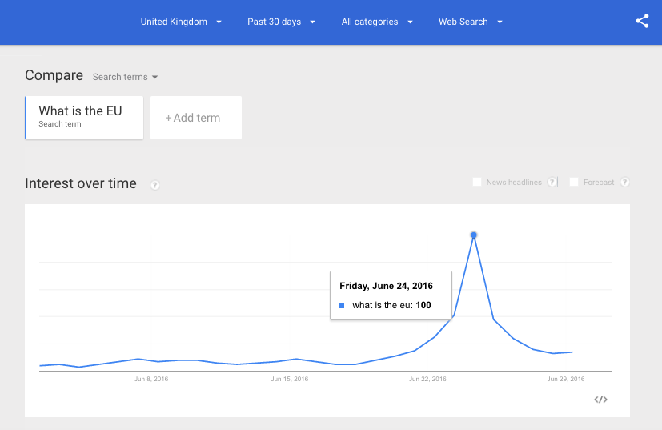Select the What is the EU search term card
Viewport: 662px width, 430px height.
point(85,117)
